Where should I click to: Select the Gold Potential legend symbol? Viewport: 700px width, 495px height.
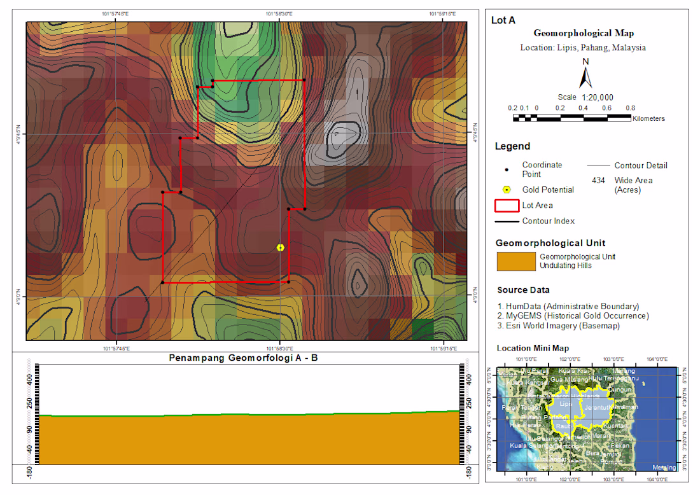[x=507, y=190]
